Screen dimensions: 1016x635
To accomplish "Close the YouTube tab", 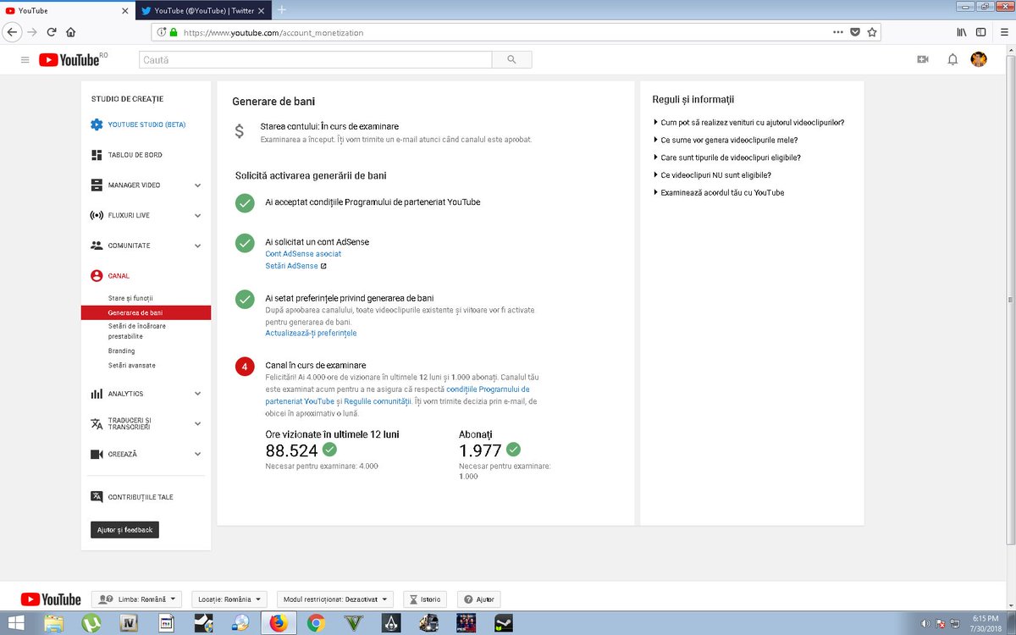I will (x=125, y=10).
